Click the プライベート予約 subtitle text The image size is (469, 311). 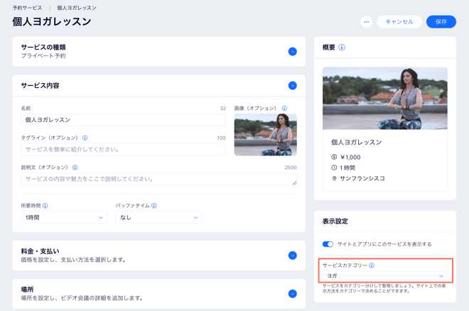click(x=43, y=56)
